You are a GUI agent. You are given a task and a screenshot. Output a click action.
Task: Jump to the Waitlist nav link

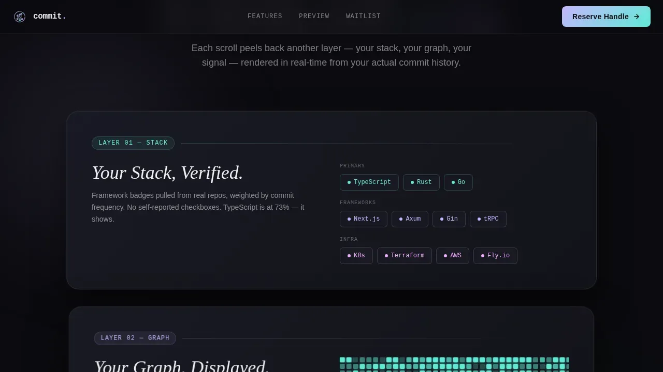point(363,17)
